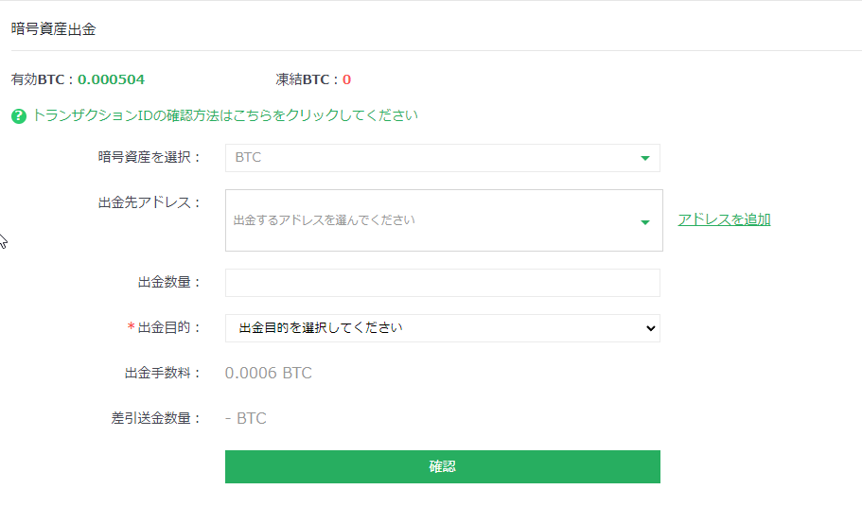862x507 pixels.
Task: Click the green 確認 button
Action: click(x=443, y=467)
